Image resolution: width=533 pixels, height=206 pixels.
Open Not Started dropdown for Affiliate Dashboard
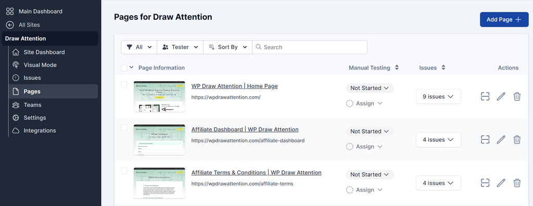pyautogui.click(x=370, y=131)
